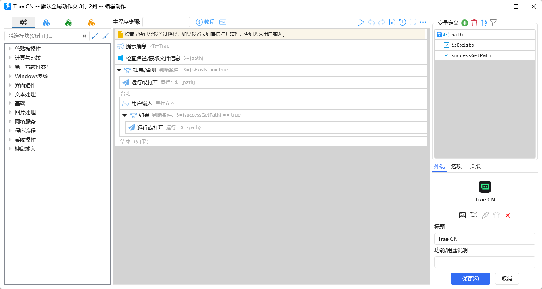This screenshot has width=542, height=289.
Task: Click the 筛选模块 filter field
Action: point(43,36)
